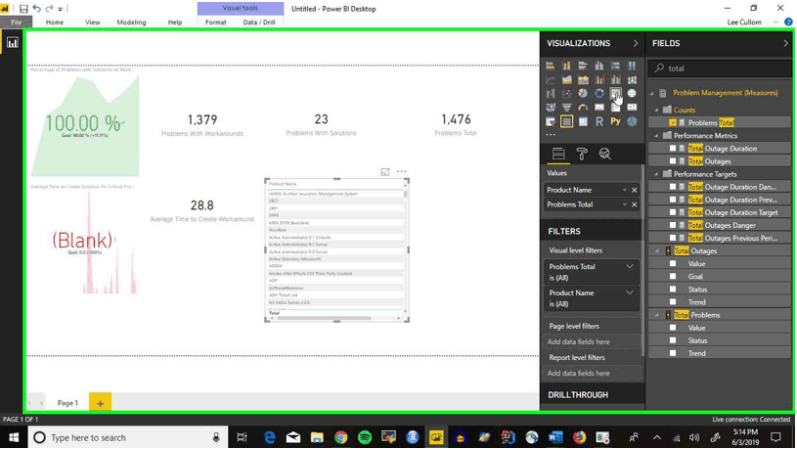The width and height of the screenshot is (797, 449).
Task: Select the Page 1 tab
Action: pyautogui.click(x=67, y=403)
